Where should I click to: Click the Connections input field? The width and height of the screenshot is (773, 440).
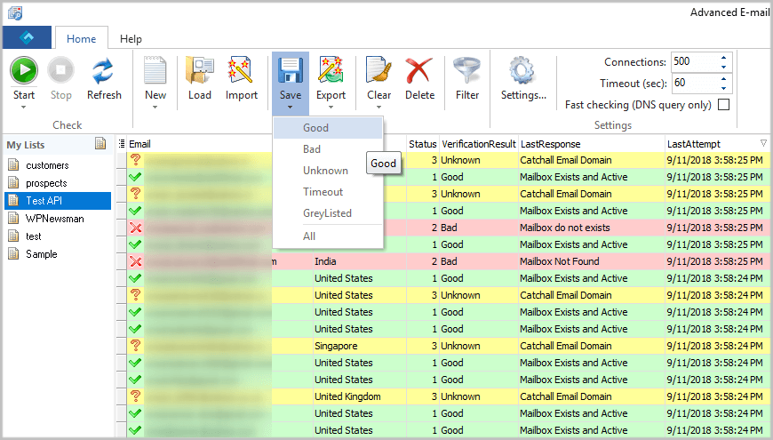point(695,61)
